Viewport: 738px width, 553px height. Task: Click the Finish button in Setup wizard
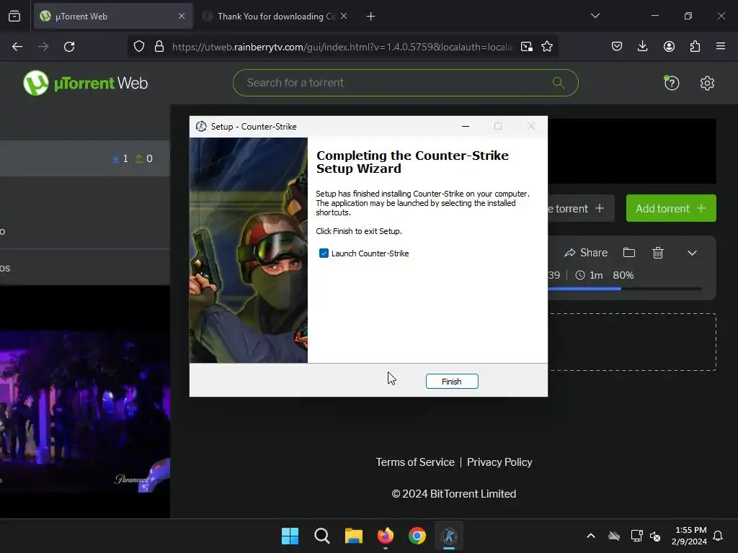click(x=452, y=382)
